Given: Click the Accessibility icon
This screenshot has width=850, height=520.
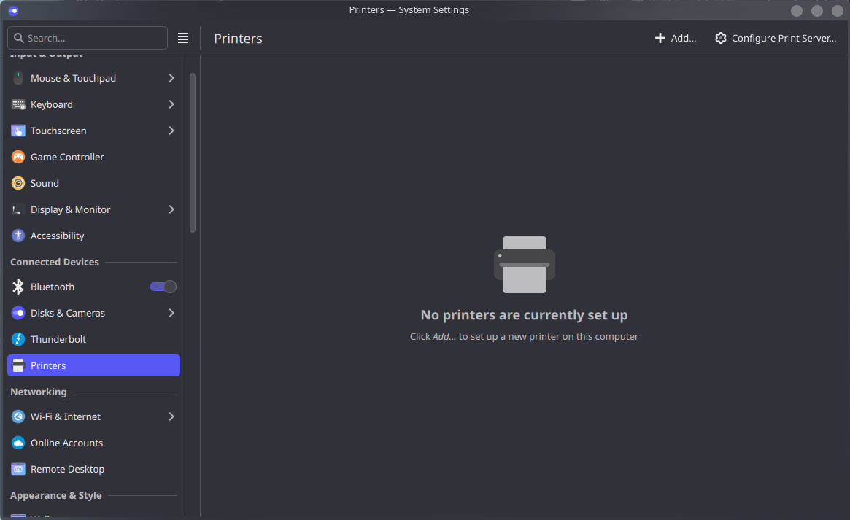Looking at the screenshot, I should point(18,236).
